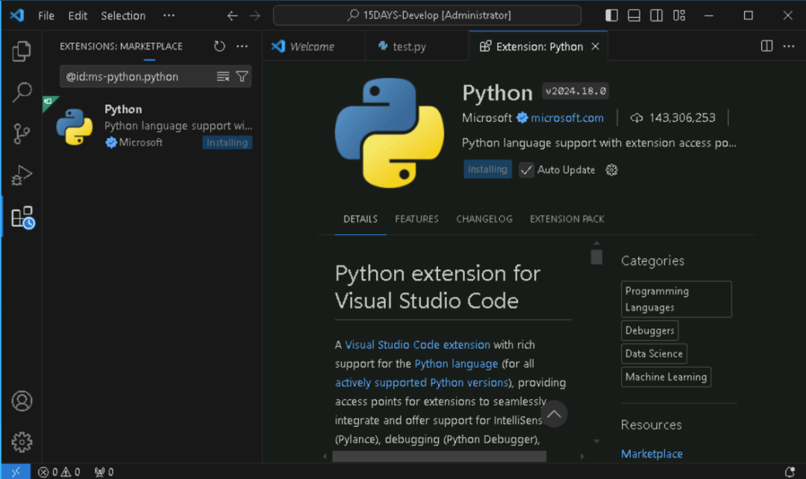Click the readme vertical scrollbar thumb

click(x=596, y=257)
